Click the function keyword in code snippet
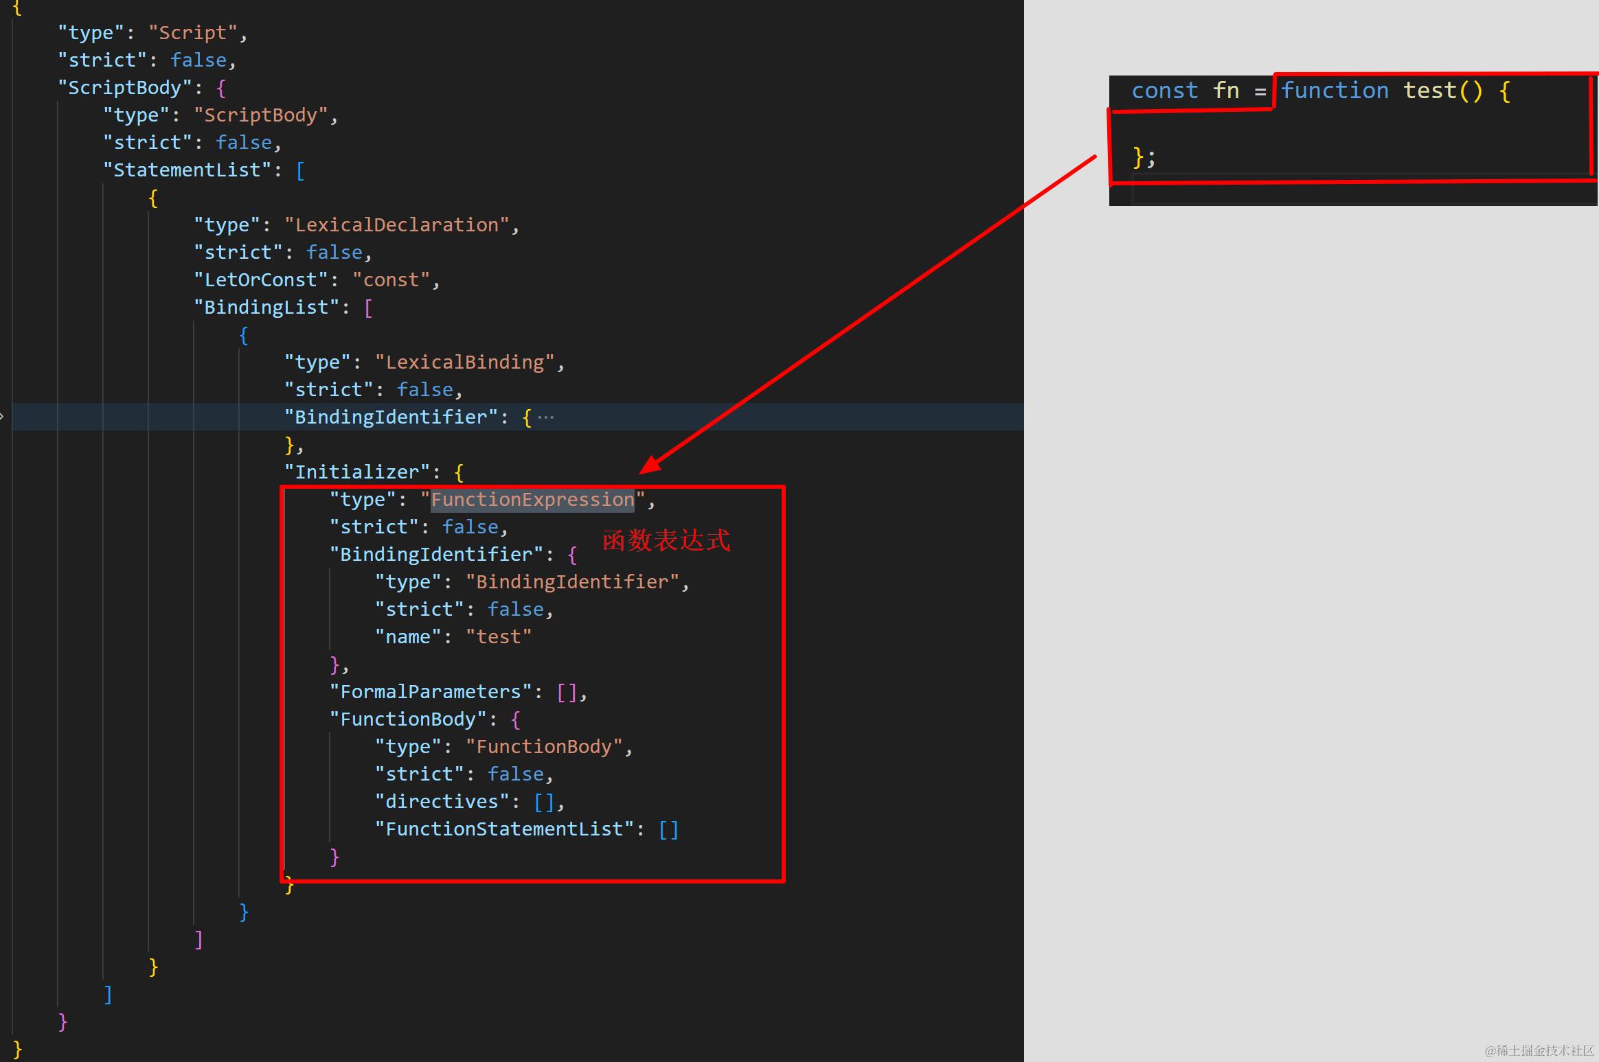Viewport: 1599px width, 1062px height. [x=1335, y=91]
